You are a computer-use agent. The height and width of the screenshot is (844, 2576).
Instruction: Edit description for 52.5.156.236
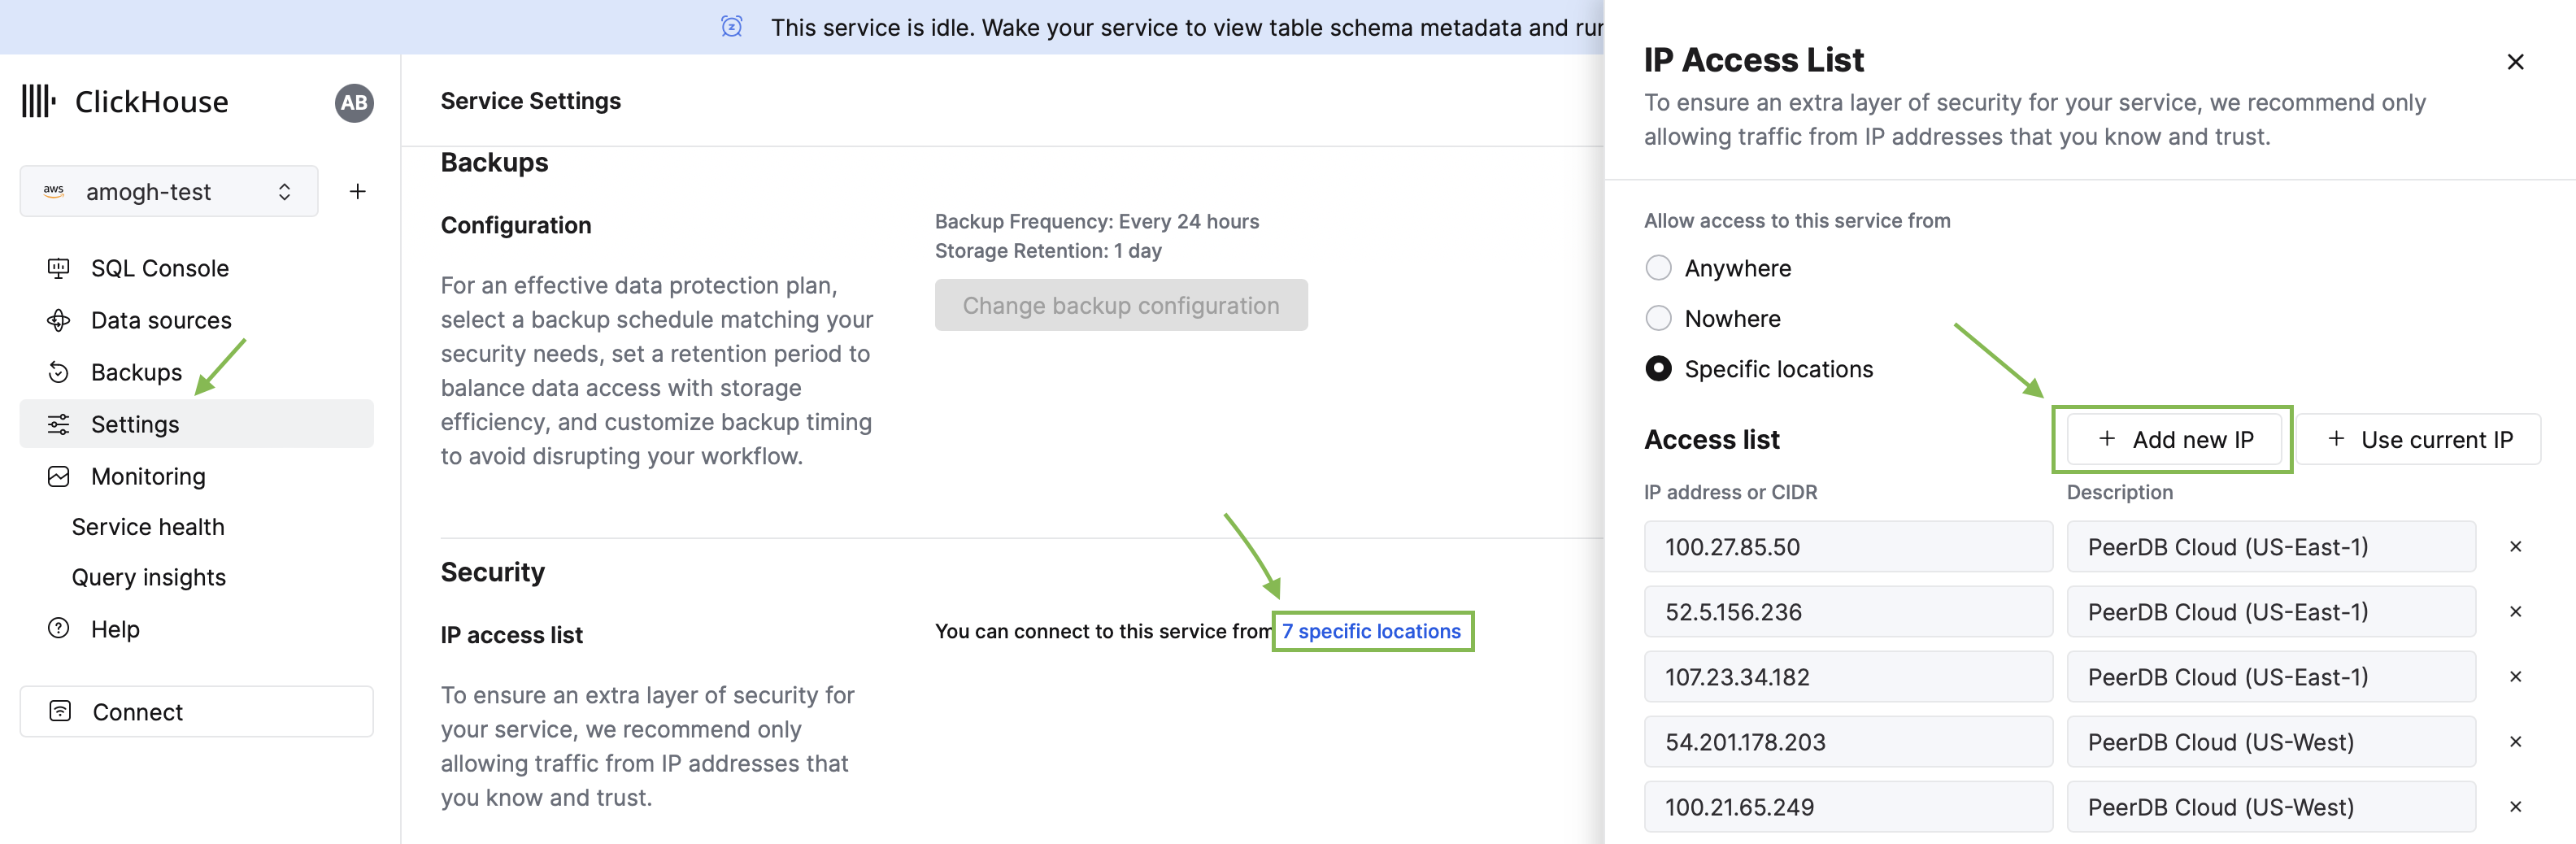[x=2271, y=611]
